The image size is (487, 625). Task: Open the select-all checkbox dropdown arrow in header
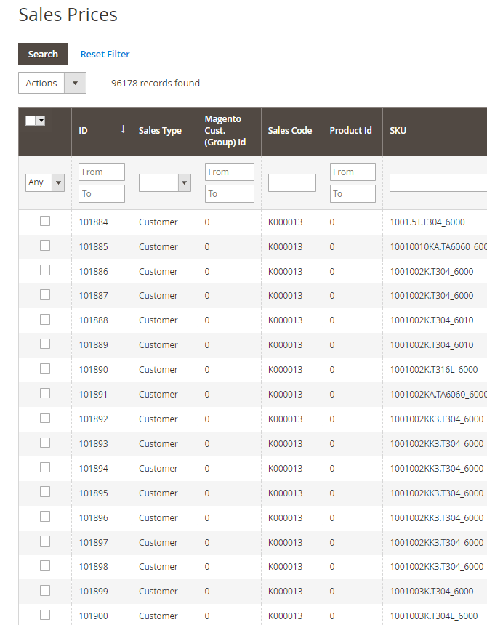[x=41, y=121]
